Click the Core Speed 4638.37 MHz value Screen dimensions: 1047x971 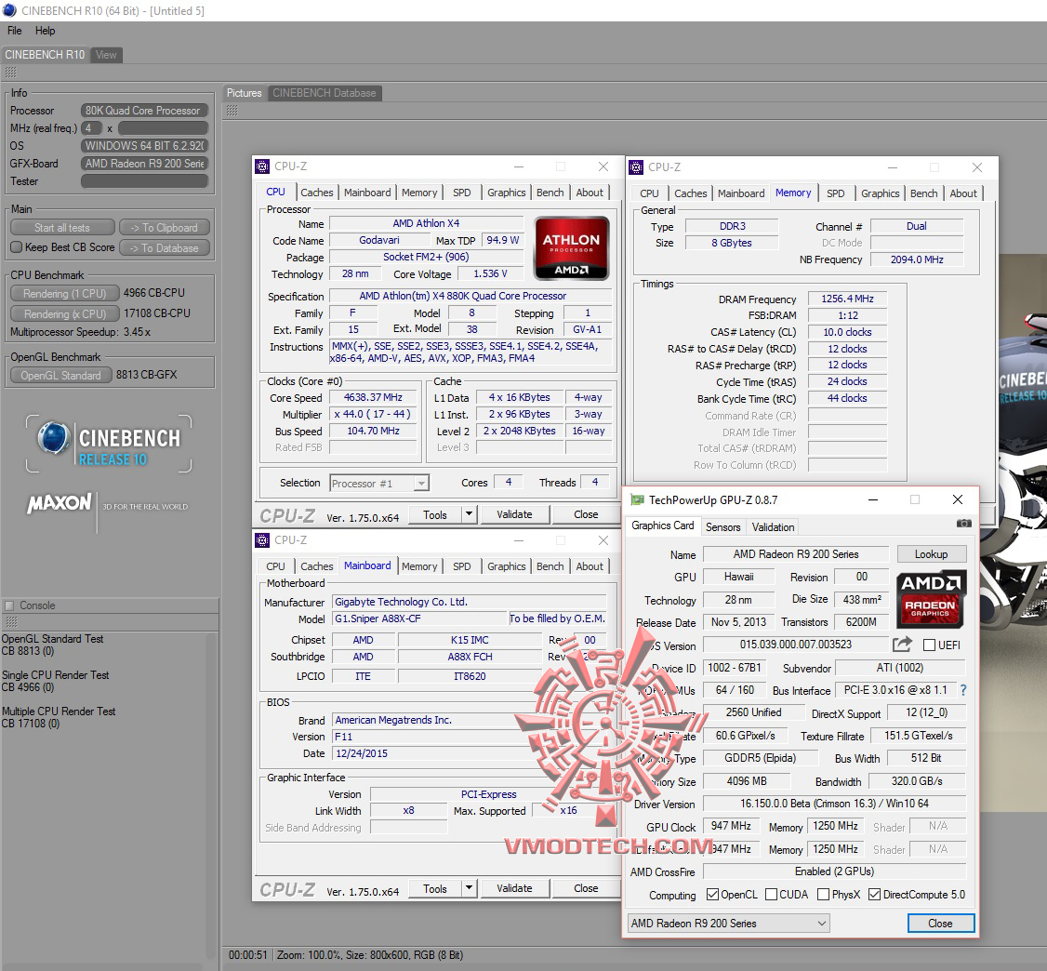point(373,397)
